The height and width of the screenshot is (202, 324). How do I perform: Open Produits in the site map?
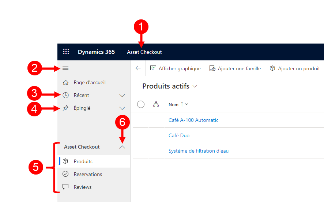[94, 161]
